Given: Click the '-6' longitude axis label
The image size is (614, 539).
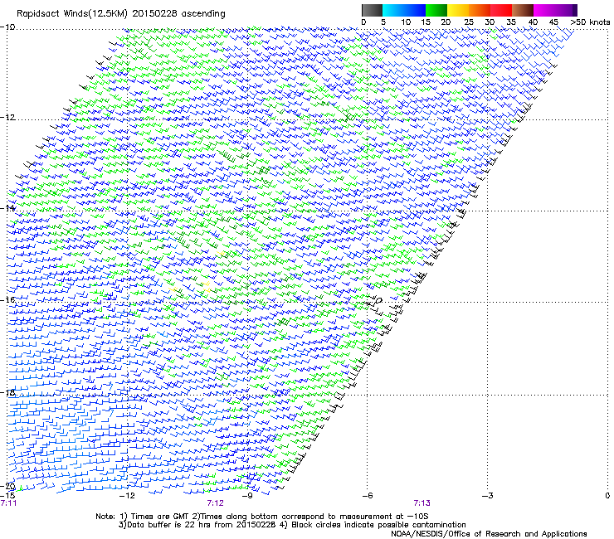Looking at the screenshot, I should pos(368,496).
